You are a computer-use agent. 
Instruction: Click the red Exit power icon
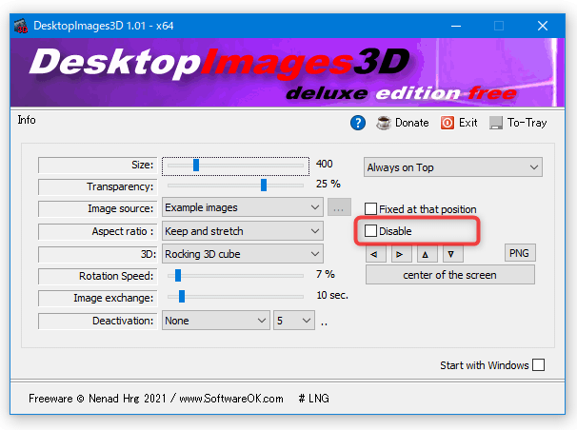[448, 123]
